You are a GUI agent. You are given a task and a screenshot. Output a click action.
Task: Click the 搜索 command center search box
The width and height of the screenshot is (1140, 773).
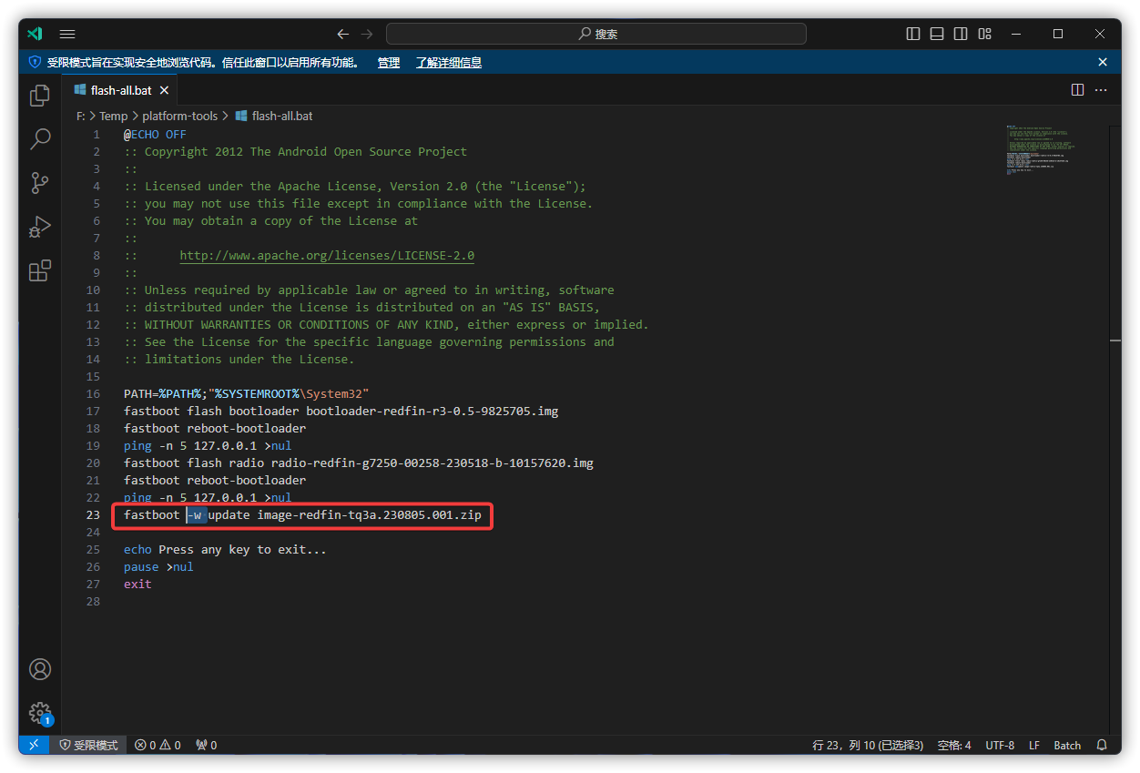tap(596, 34)
